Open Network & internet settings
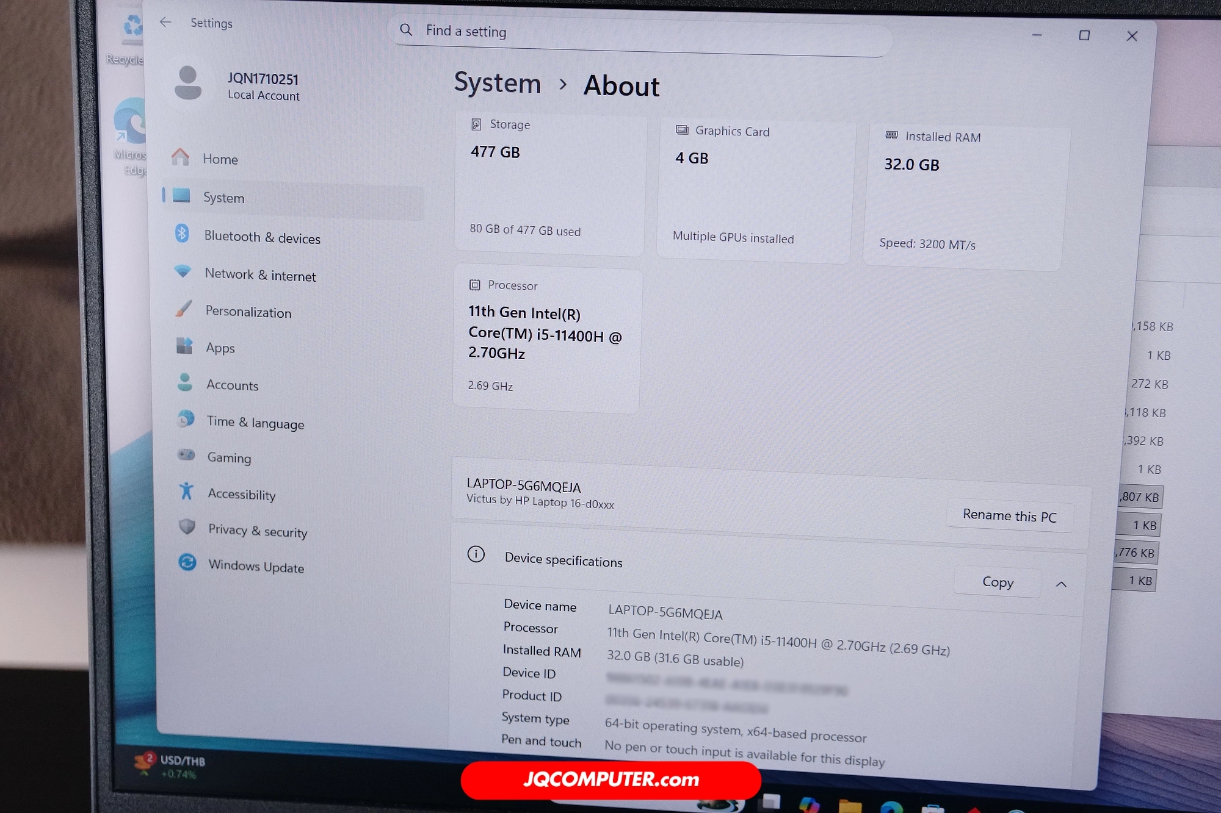 pyautogui.click(x=260, y=275)
